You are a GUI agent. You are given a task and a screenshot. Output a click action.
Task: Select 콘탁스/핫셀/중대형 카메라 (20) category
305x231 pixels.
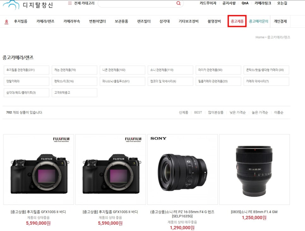(x=266, y=70)
